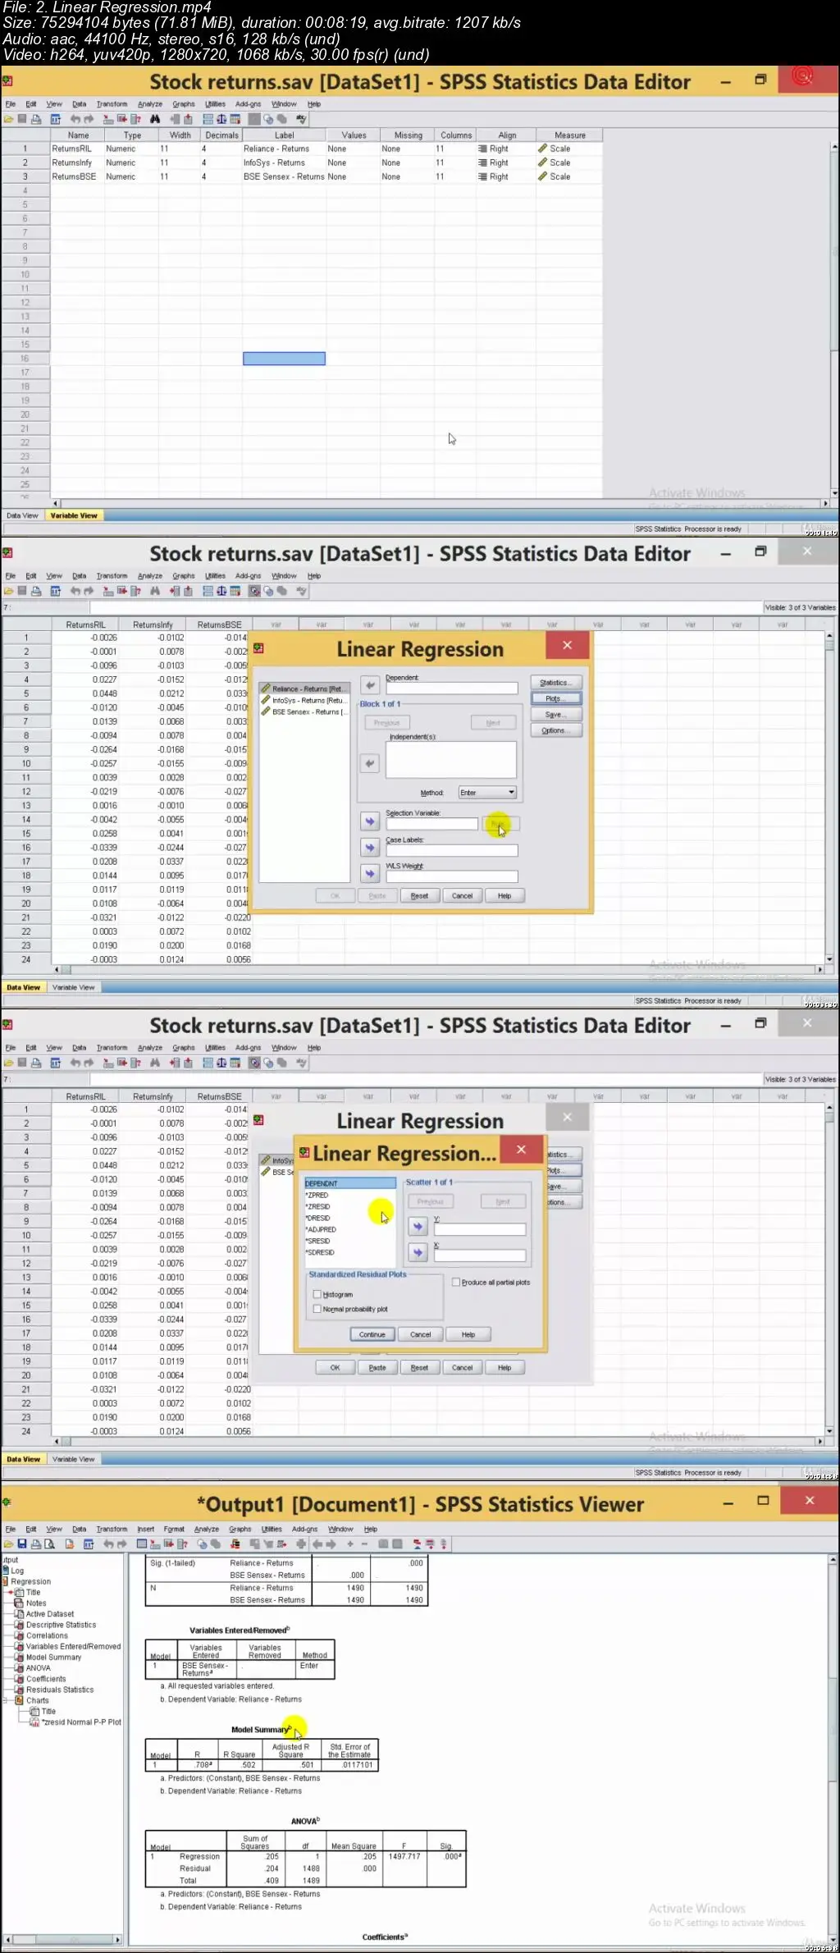Click ReturnsRIL name cell in Variable View

(77, 149)
